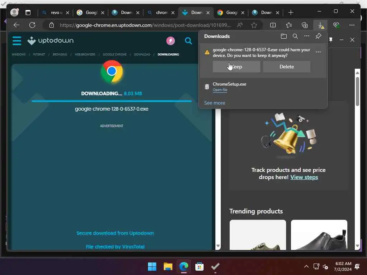Pin the Downloads panel
Viewport: 367px width, 275px height.
click(x=318, y=36)
